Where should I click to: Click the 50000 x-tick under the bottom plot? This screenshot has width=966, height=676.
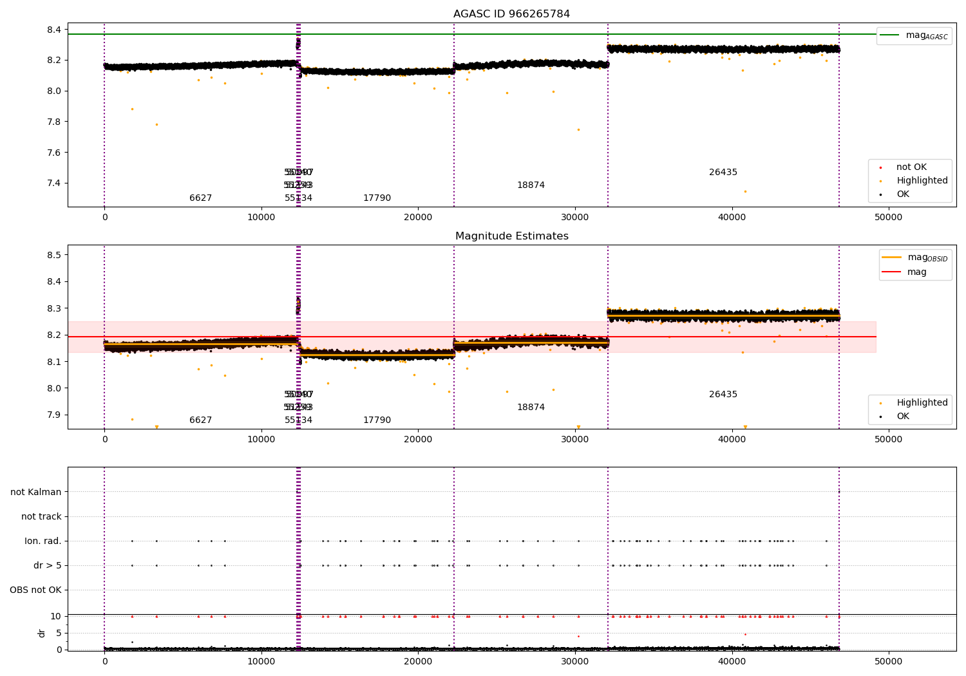pos(888,662)
